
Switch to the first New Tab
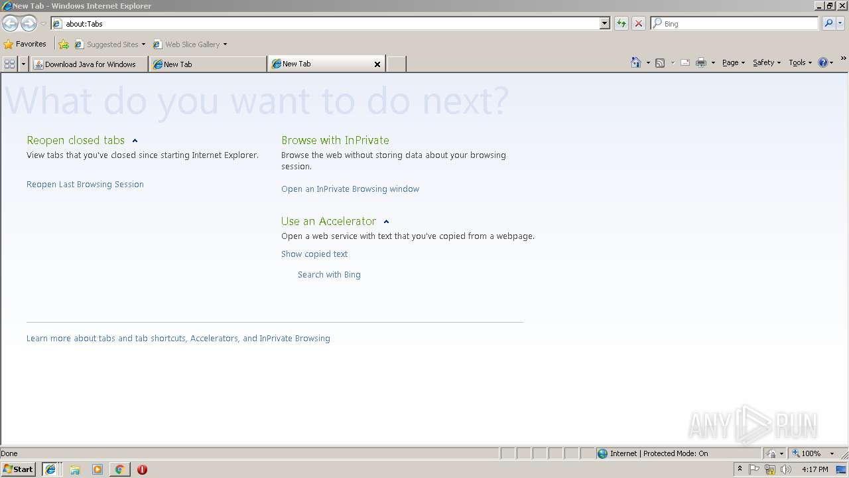click(208, 64)
